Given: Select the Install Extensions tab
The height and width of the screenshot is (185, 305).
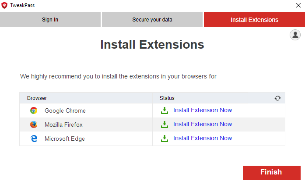Looking at the screenshot, I should click(254, 20).
